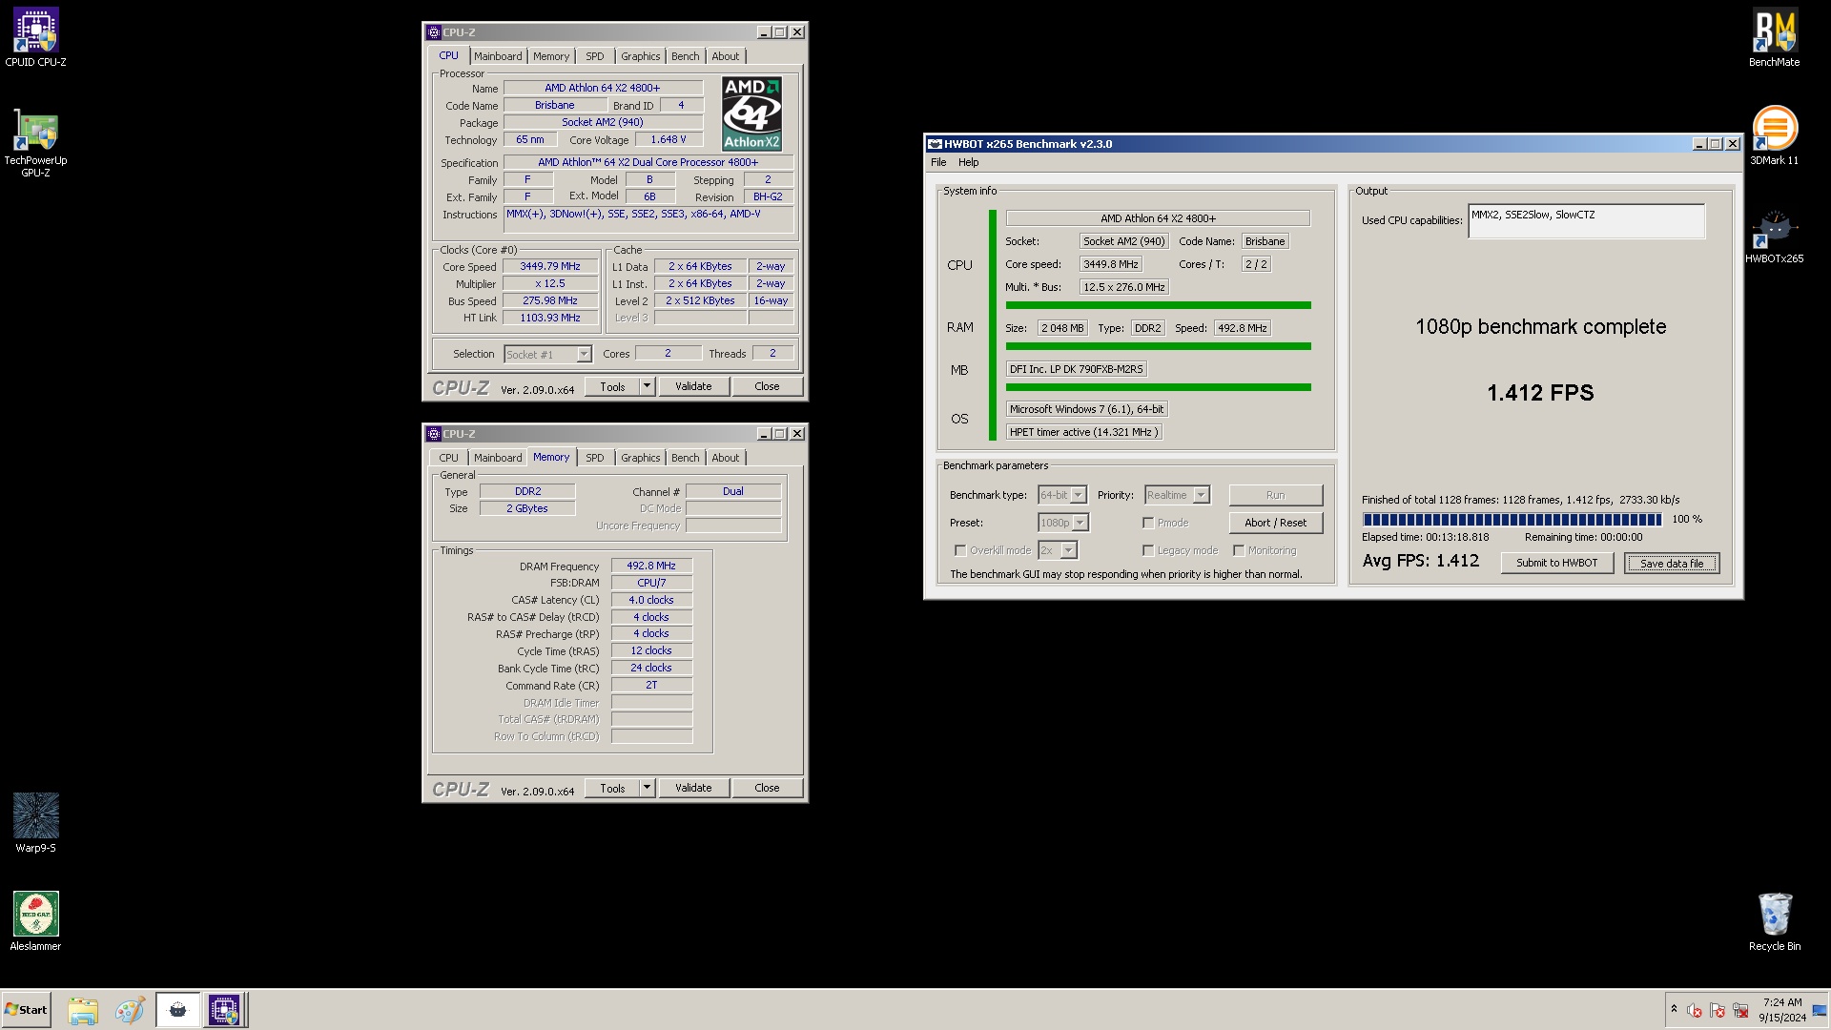The height and width of the screenshot is (1030, 1831).
Task: Open File Explorer from the taskbar
Action: 83,1010
